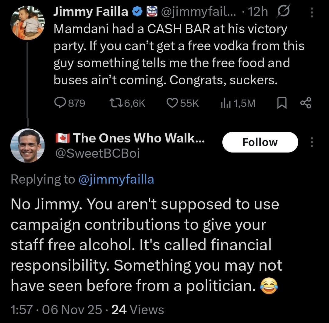329x323 pixels.
Task: Click the 24 Views count on reply
Action: coord(138,310)
